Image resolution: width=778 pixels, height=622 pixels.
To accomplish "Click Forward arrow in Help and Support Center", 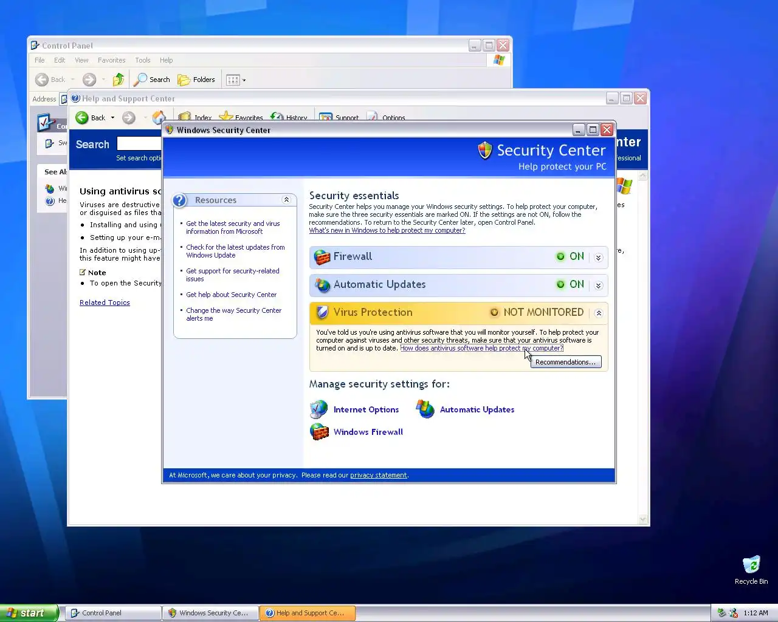I will pos(129,117).
